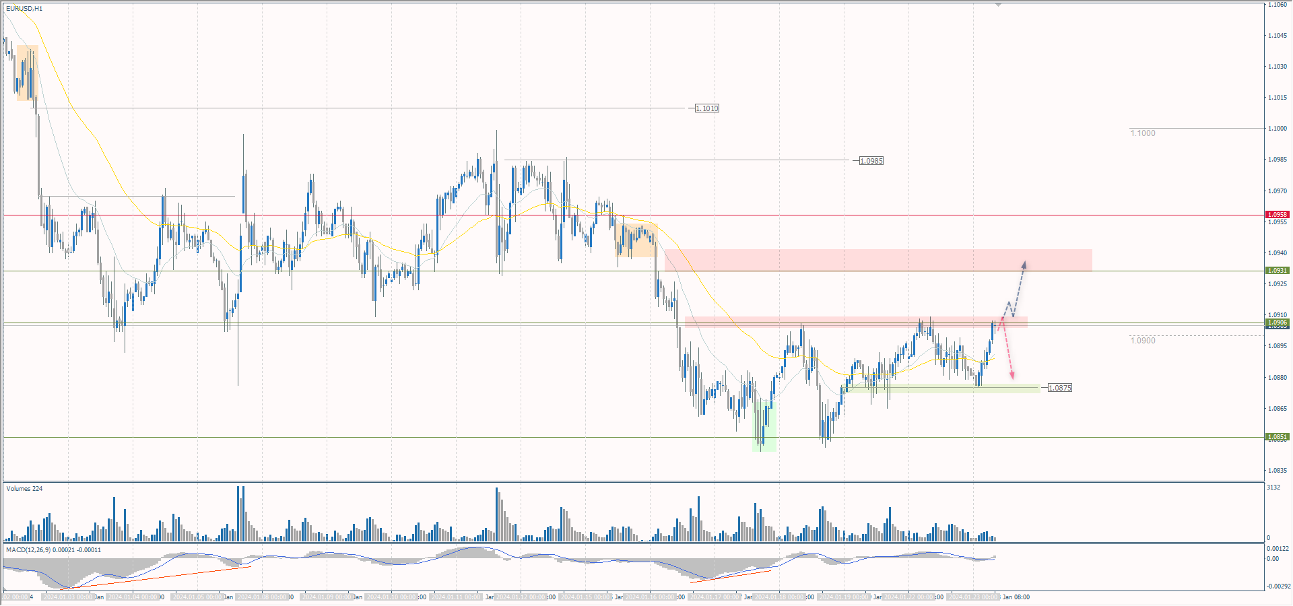Click the 1.1015 value on price scale
The width and height of the screenshot is (1293, 606).
coord(1278,98)
